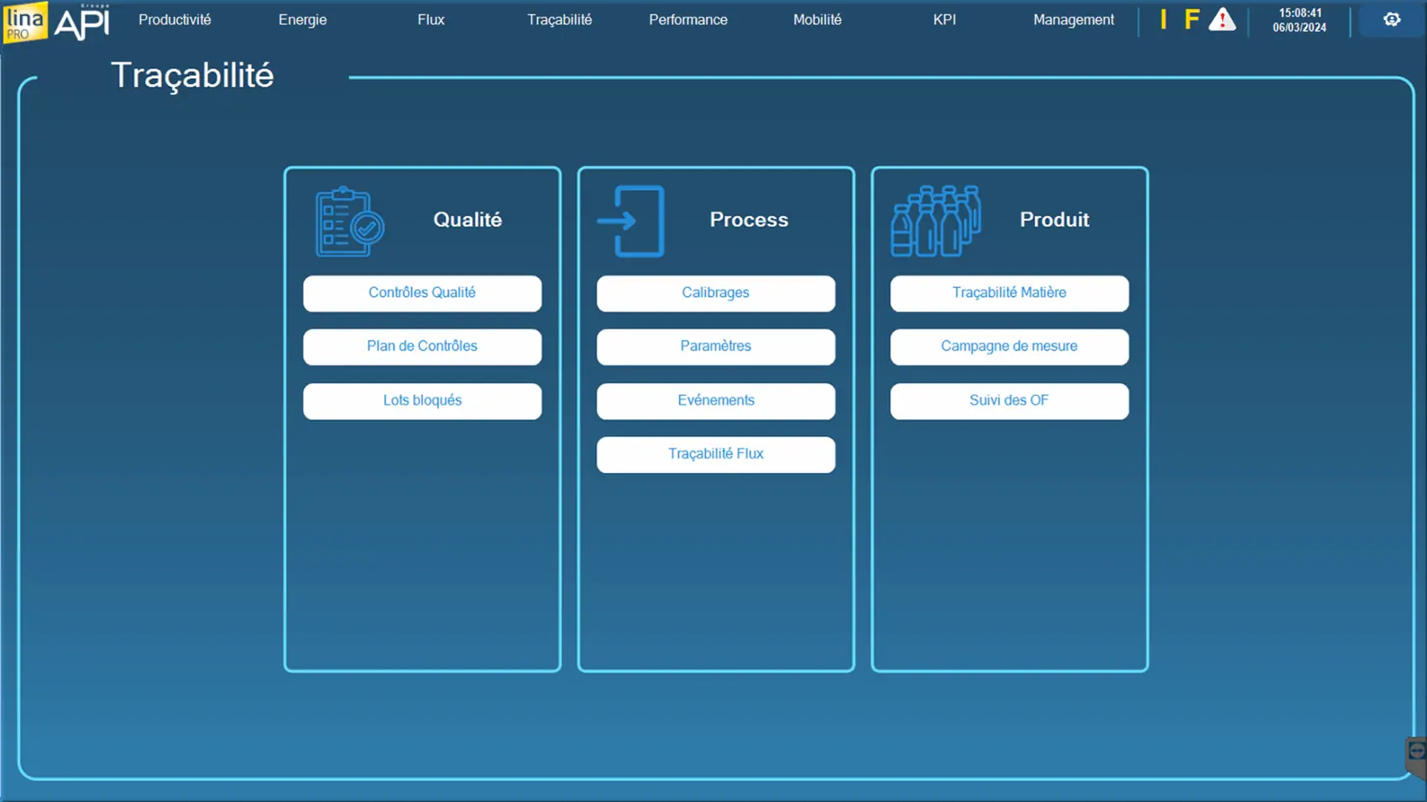Click the Qualité clipboard checklist icon
1427x802 pixels.
(349, 221)
